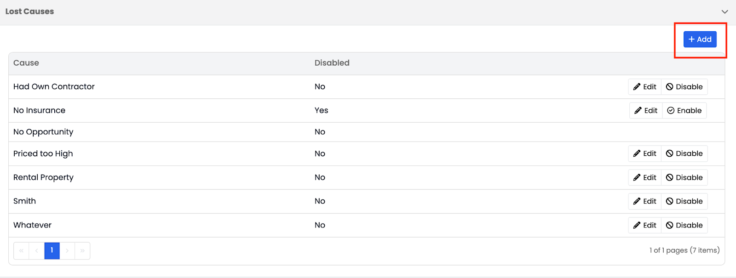Click the next-page arrow icon
Screen dimensions: 736x278
(67, 250)
